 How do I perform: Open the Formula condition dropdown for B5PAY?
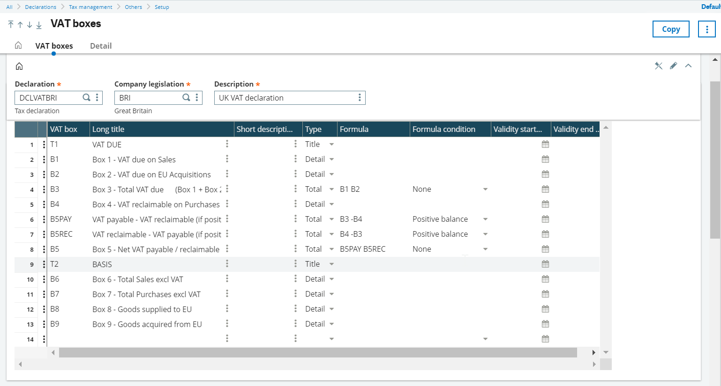(x=485, y=218)
